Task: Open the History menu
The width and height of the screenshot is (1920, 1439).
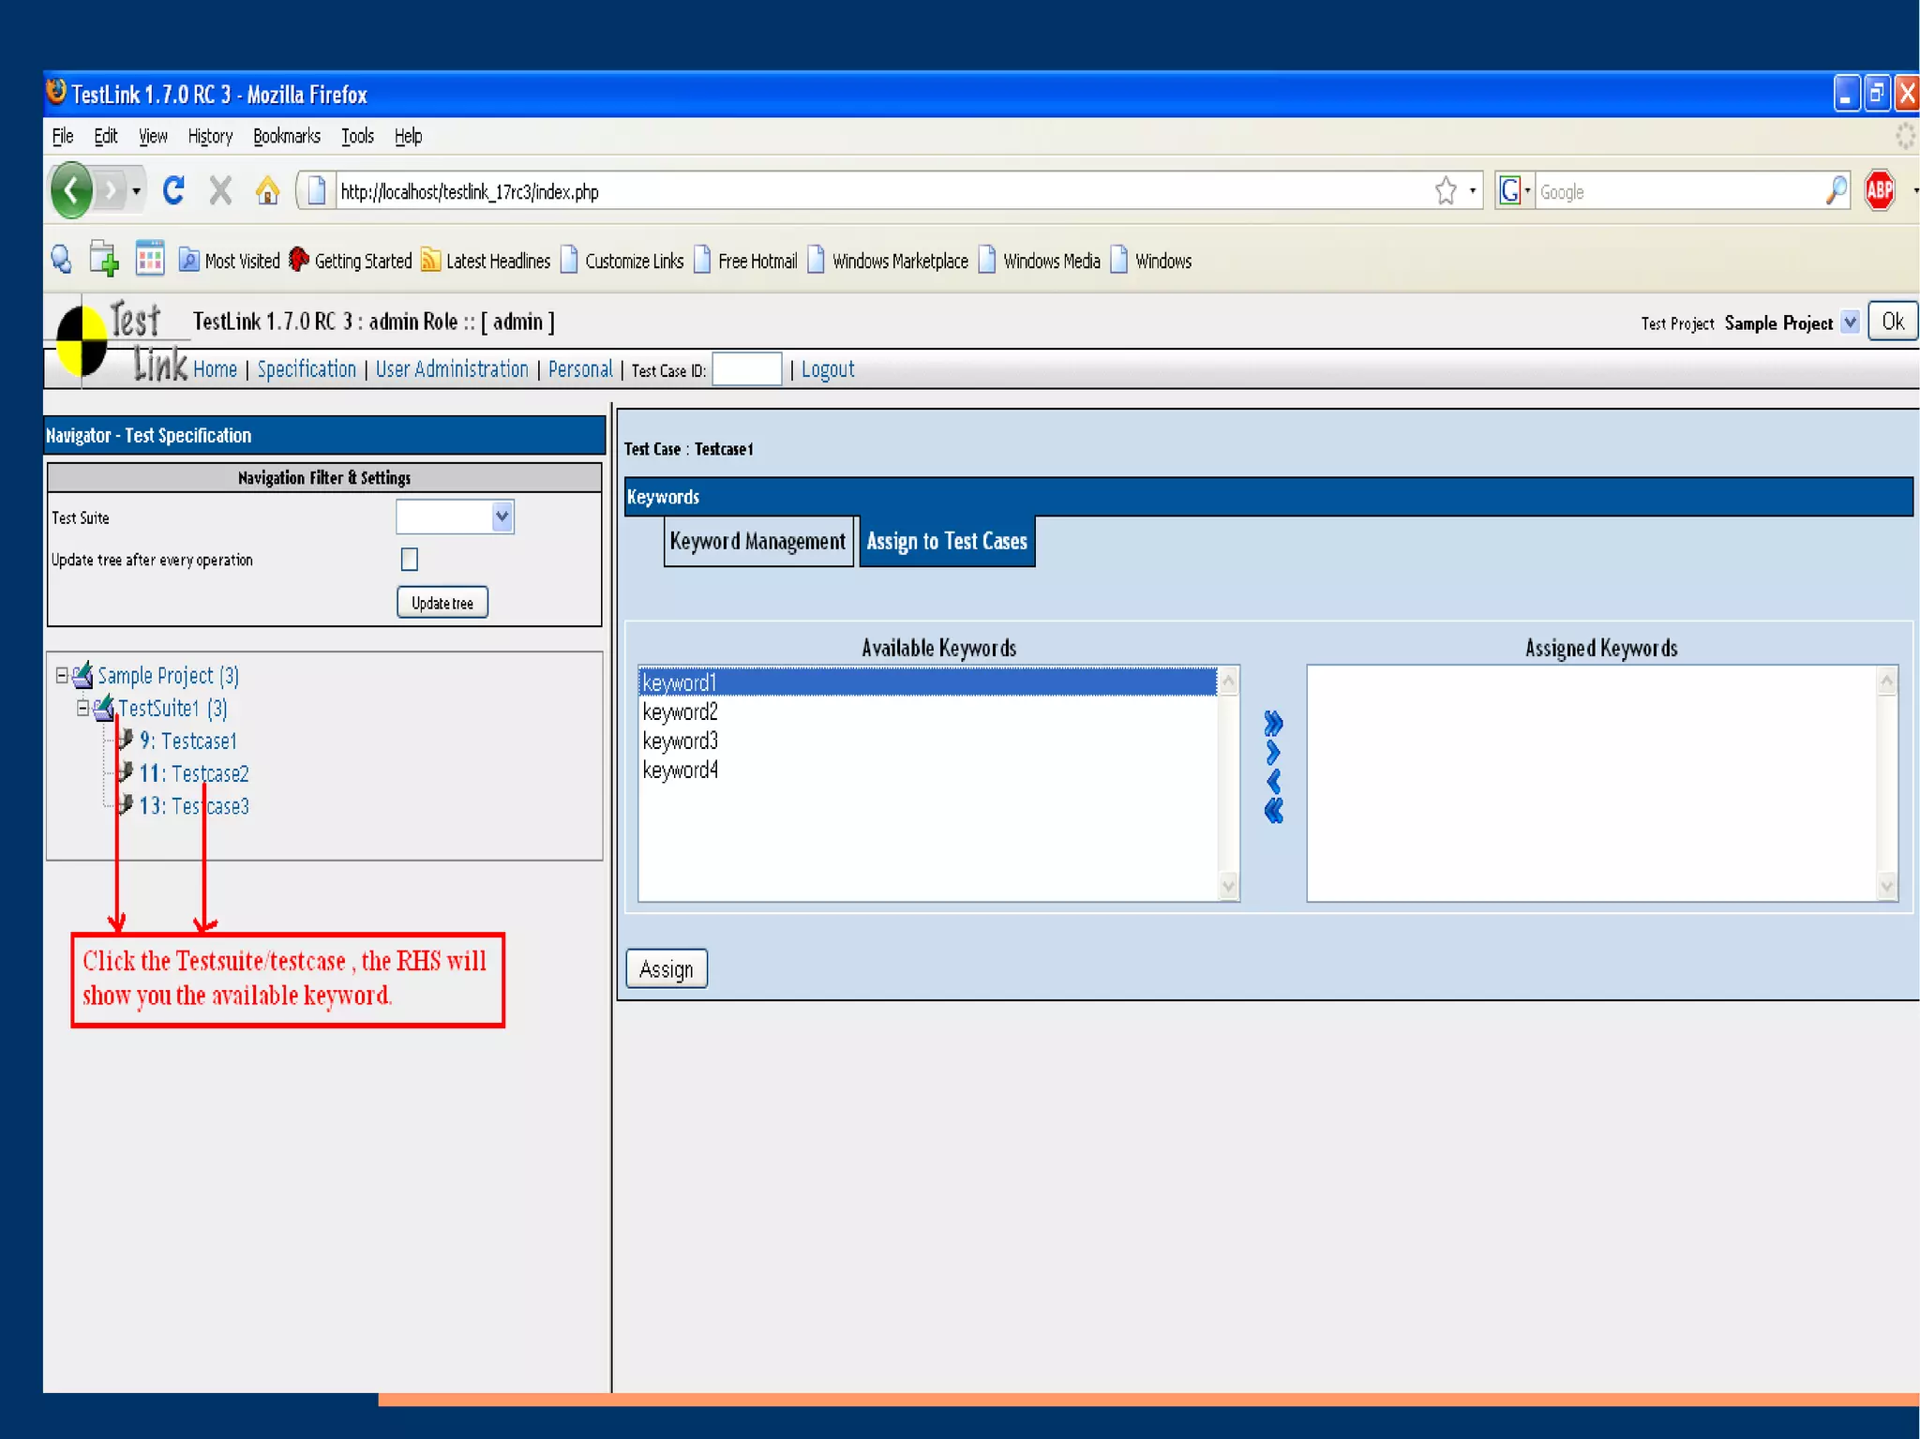Action: coord(210,137)
